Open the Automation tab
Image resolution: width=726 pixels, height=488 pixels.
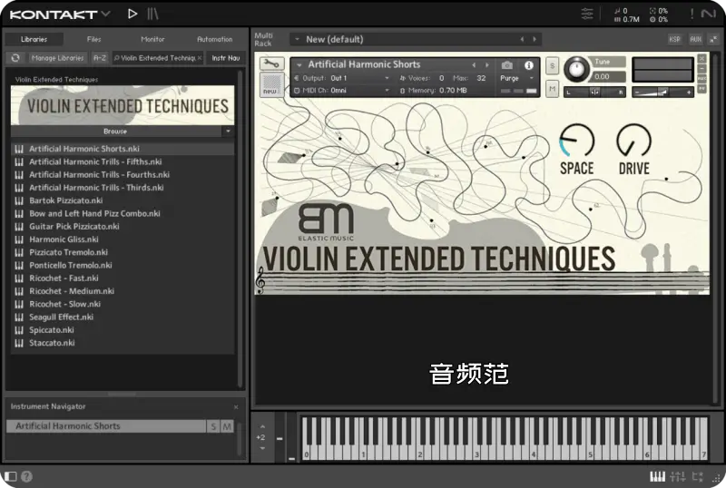tap(214, 39)
